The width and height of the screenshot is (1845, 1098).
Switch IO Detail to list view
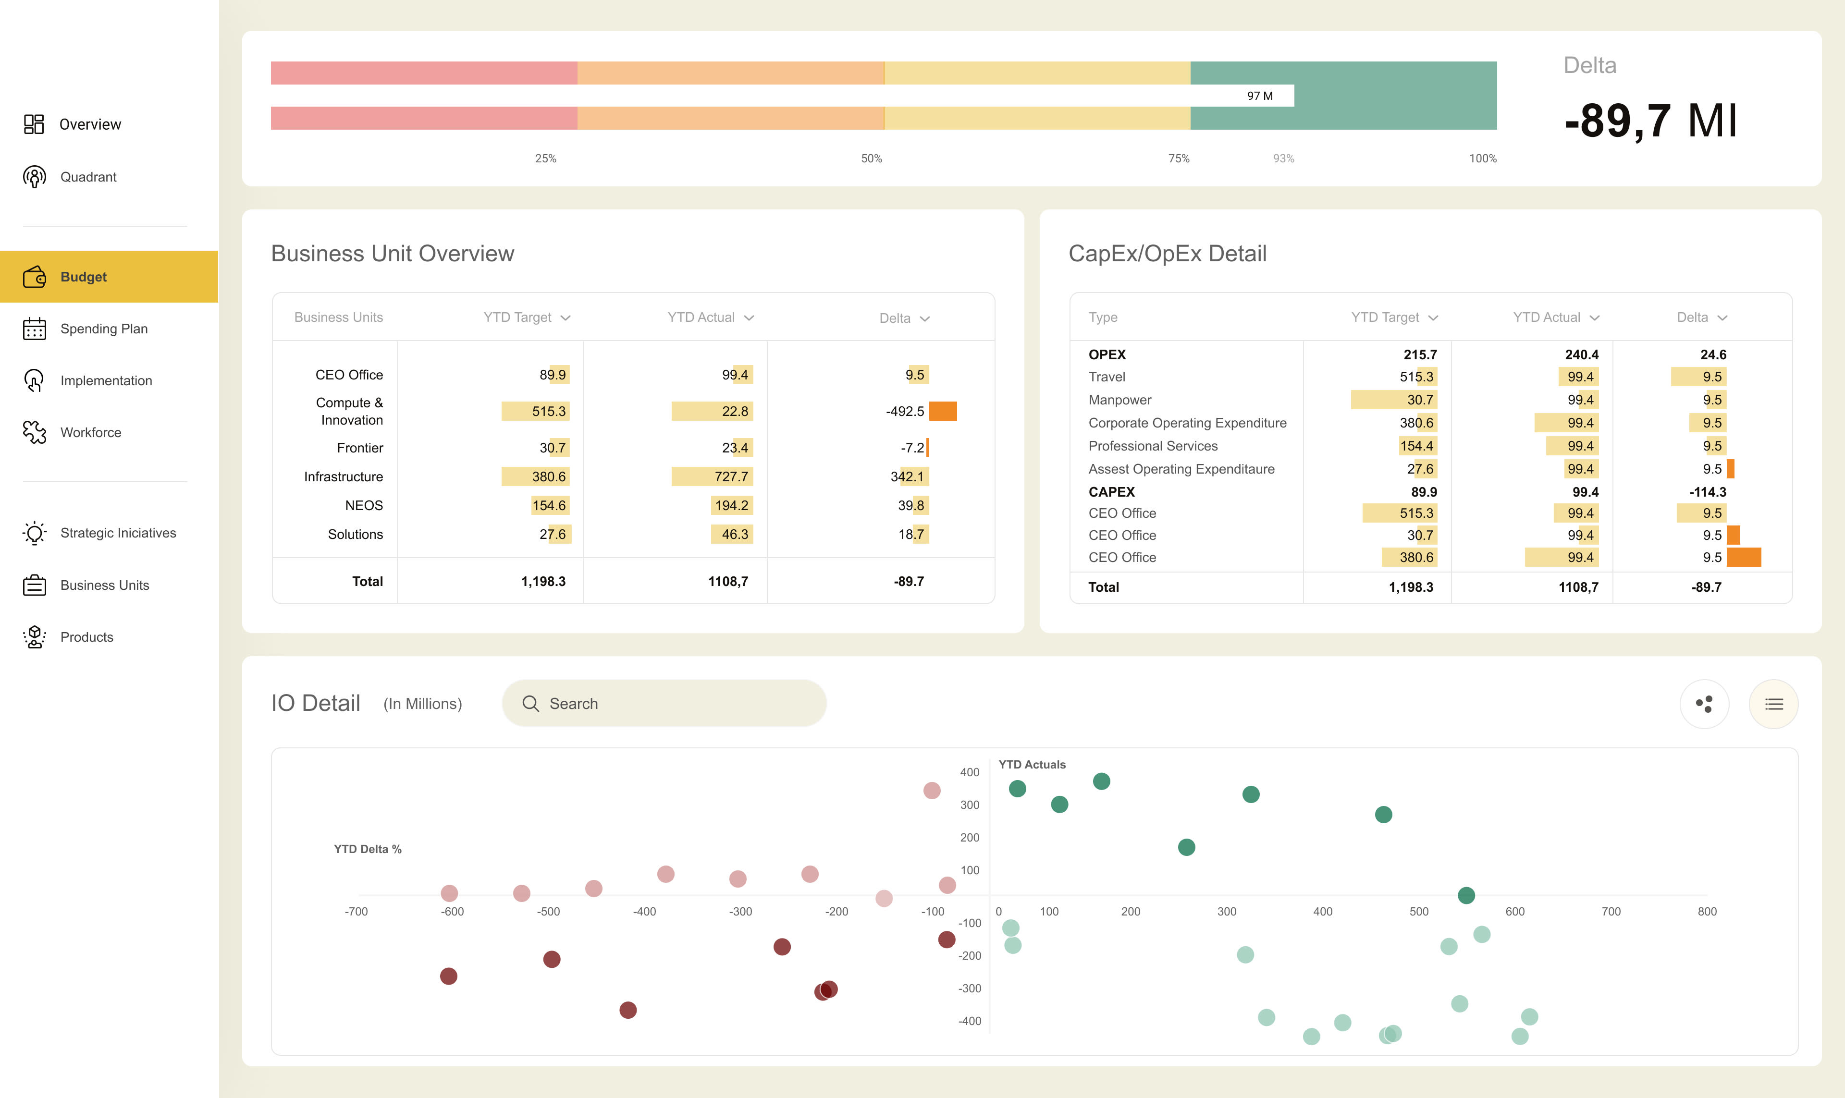[1773, 704]
